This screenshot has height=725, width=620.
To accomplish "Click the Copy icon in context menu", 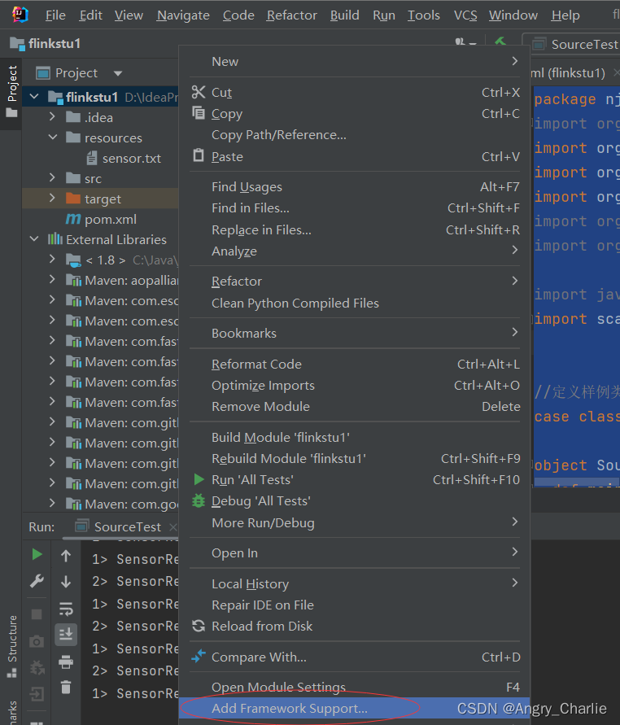I will click(199, 113).
